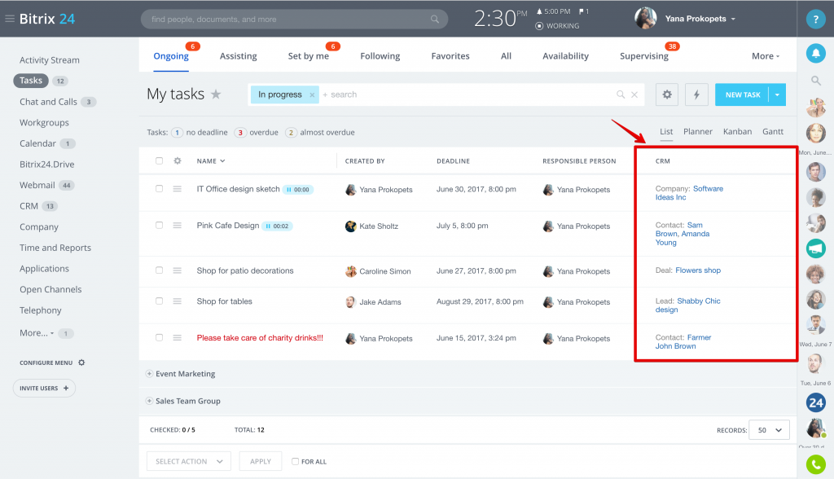Remove the In progress filter chip
This screenshot has width=834, height=479.
tap(312, 94)
